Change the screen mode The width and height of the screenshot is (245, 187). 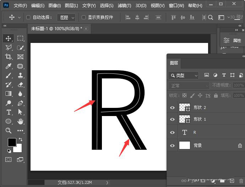point(20,160)
